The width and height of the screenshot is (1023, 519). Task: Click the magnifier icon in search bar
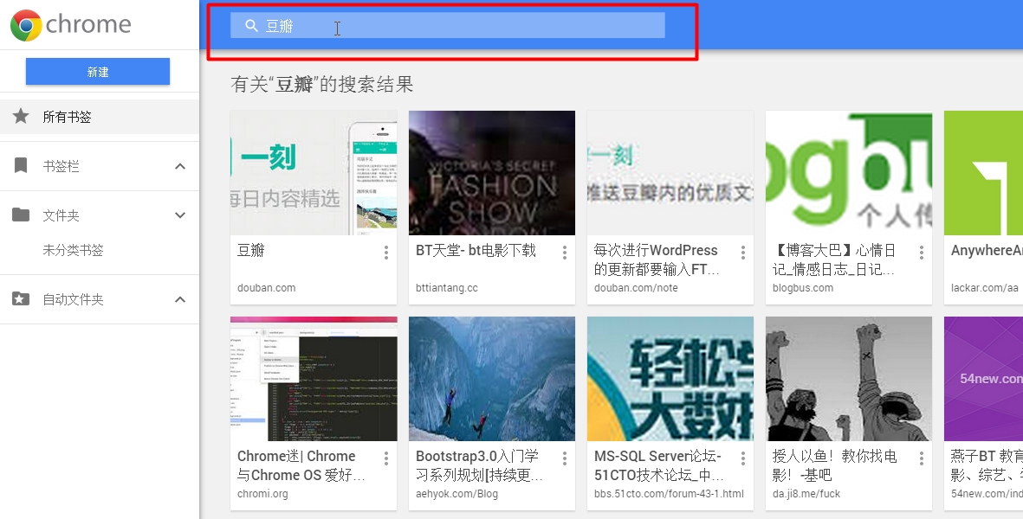tap(252, 25)
